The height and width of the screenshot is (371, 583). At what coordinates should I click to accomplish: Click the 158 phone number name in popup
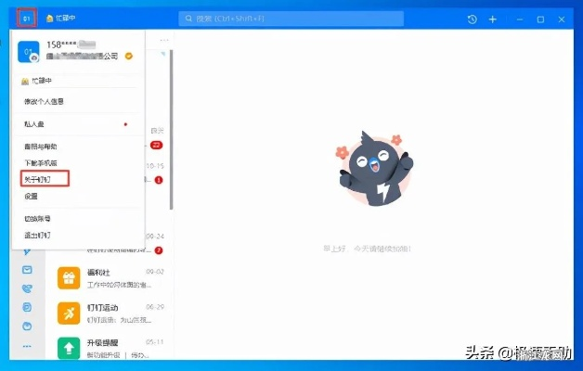coord(71,45)
